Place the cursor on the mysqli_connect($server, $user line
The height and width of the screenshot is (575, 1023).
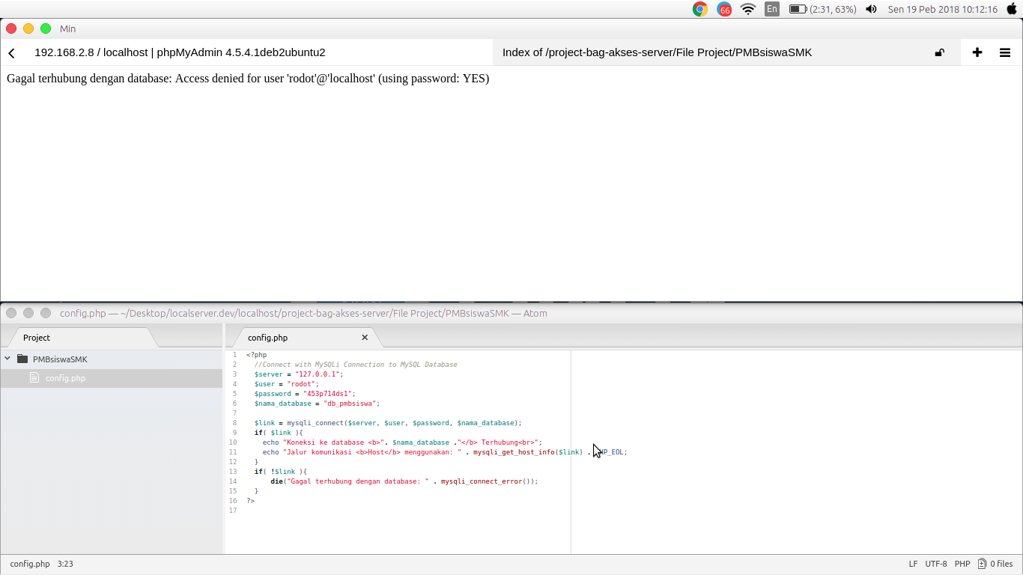tap(388, 423)
